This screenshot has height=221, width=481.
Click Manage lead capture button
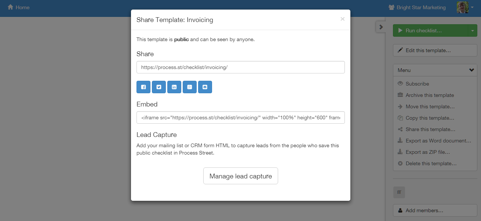tap(240, 176)
